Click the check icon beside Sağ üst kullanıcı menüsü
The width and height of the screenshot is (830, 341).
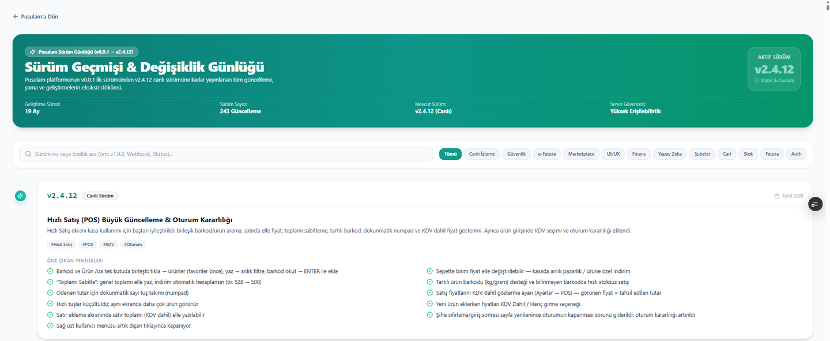[50, 326]
